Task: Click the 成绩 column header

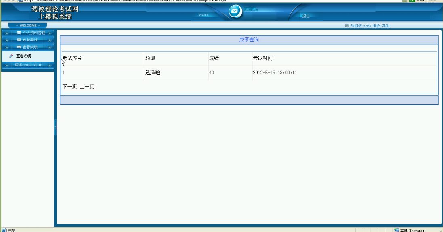Action: point(214,58)
